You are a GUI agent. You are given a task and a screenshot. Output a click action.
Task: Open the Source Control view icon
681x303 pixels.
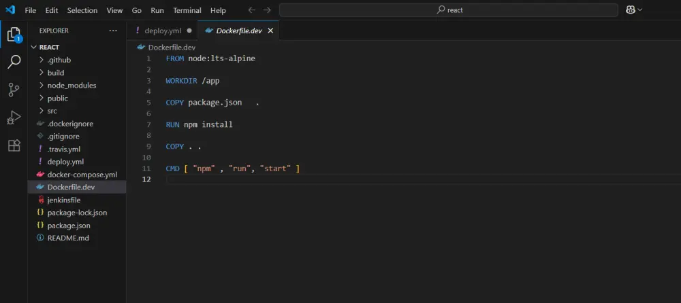click(14, 90)
